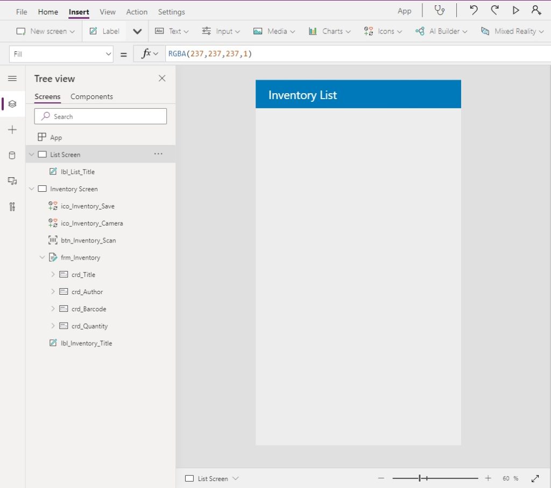Click the zoom slider handle
This screenshot has height=488, width=551.
tap(420, 478)
